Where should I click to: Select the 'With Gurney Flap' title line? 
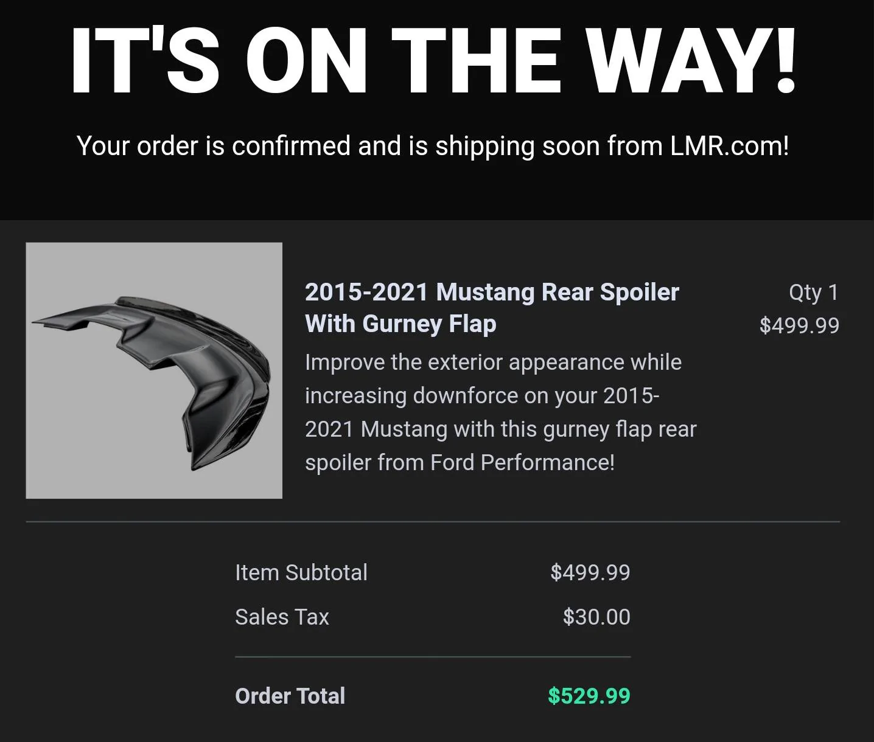tap(400, 324)
